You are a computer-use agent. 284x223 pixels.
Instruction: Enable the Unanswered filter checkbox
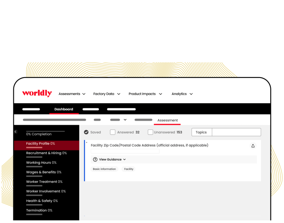click(x=150, y=132)
